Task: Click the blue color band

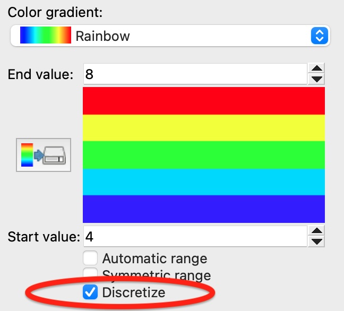Action: point(203,209)
